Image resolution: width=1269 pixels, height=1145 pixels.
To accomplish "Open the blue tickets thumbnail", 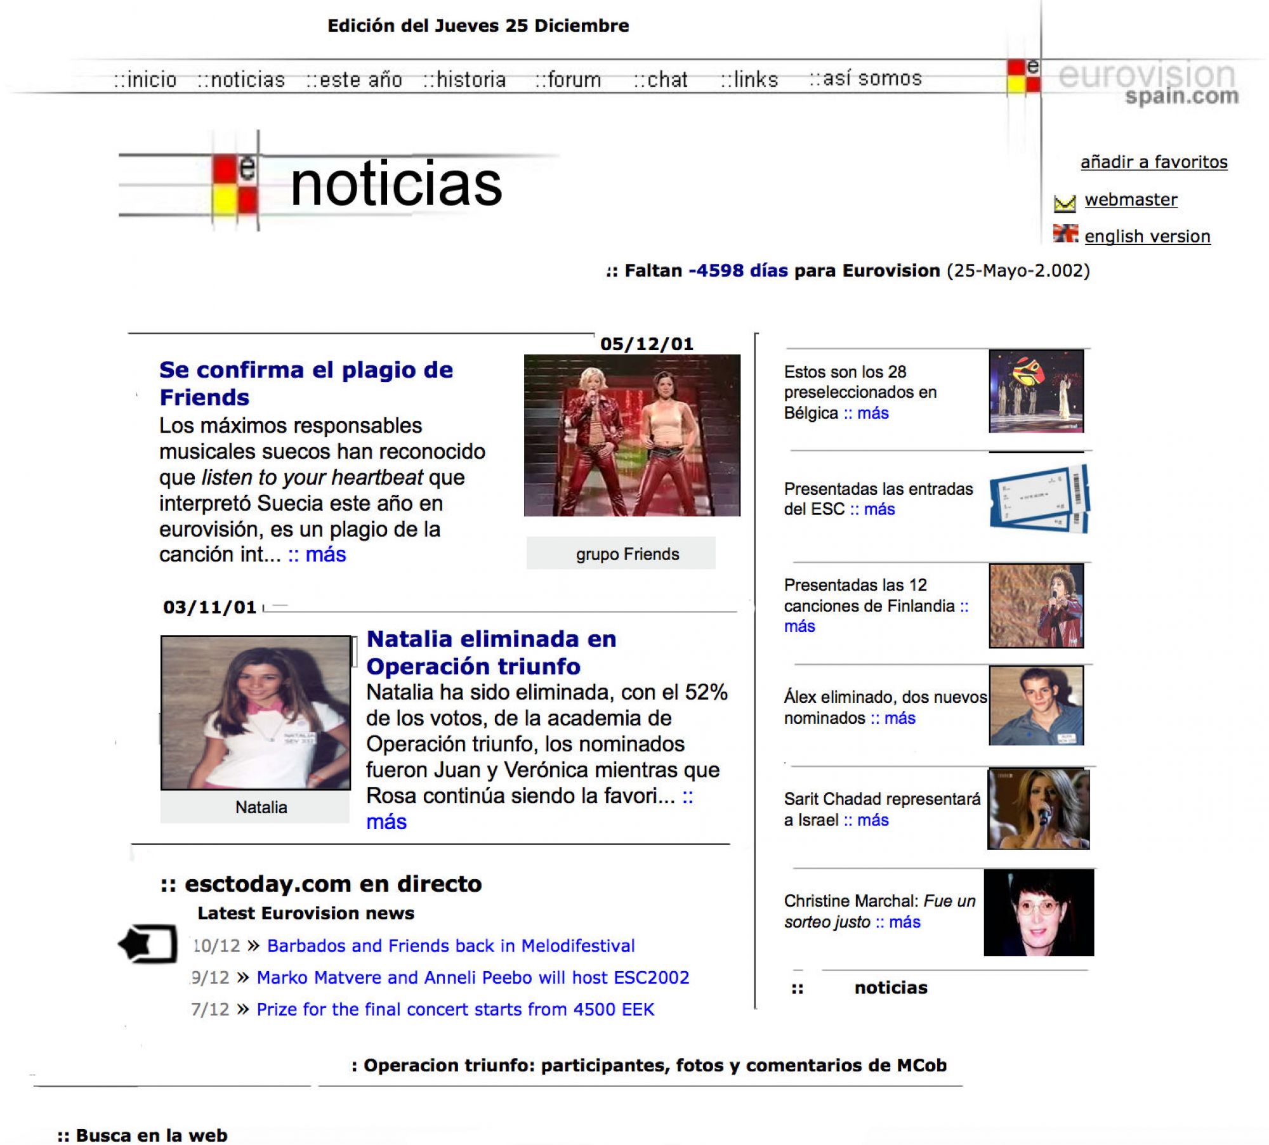I will [x=1039, y=499].
